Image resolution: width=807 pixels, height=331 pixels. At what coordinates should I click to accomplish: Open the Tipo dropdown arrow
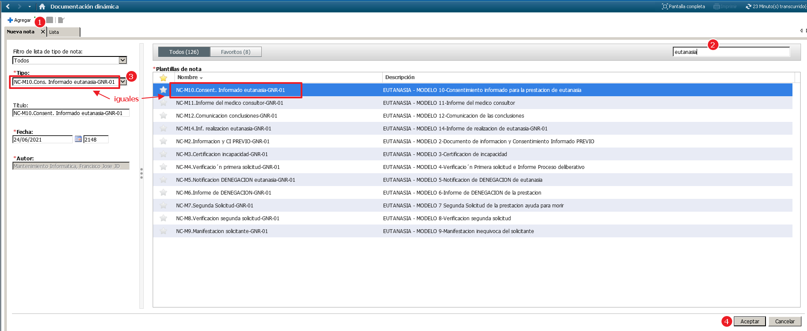tap(123, 82)
